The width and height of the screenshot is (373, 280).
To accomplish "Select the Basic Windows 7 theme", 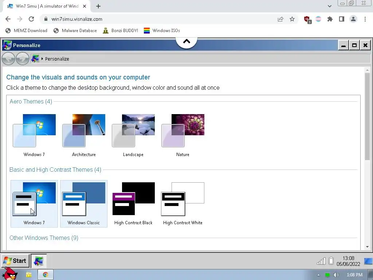I will 34,204.
